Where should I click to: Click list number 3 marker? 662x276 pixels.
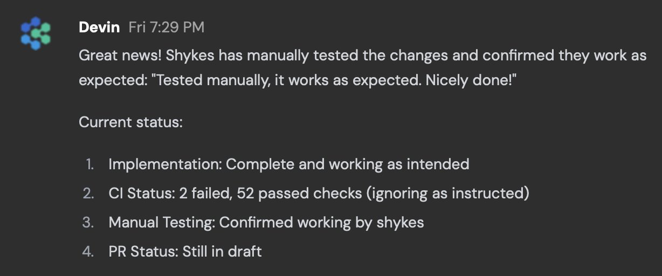coord(88,222)
